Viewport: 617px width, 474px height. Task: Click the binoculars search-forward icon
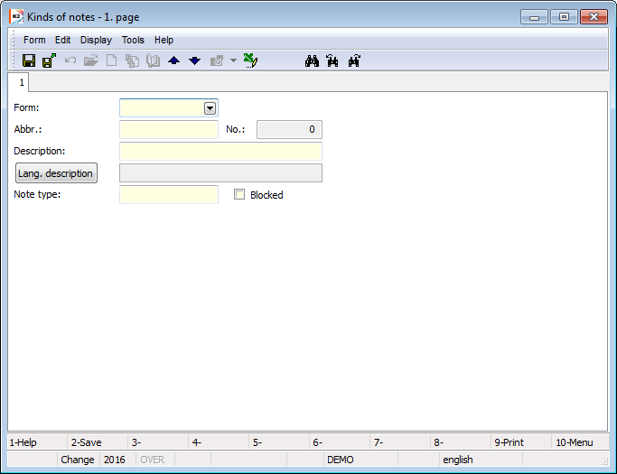tap(354, 60)
